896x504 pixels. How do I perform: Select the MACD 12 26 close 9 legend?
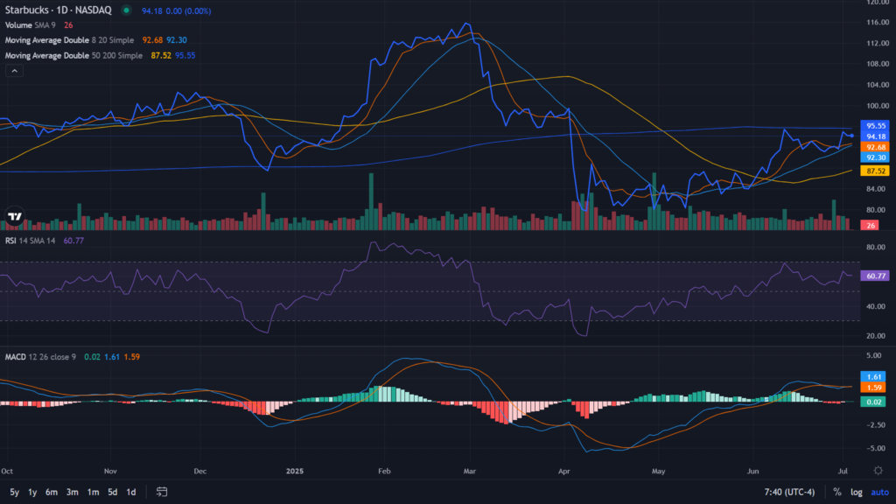point(40,357)
